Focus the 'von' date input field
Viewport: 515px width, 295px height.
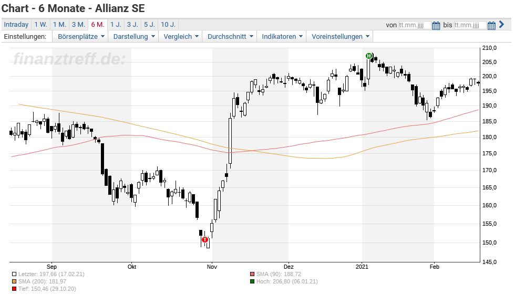(x=415, y=25)
